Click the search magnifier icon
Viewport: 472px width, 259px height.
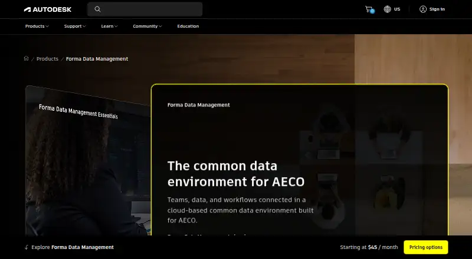(x=97, y=9)
